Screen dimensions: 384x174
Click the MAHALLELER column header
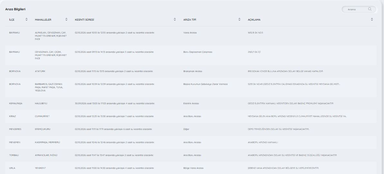coord(43,20)
